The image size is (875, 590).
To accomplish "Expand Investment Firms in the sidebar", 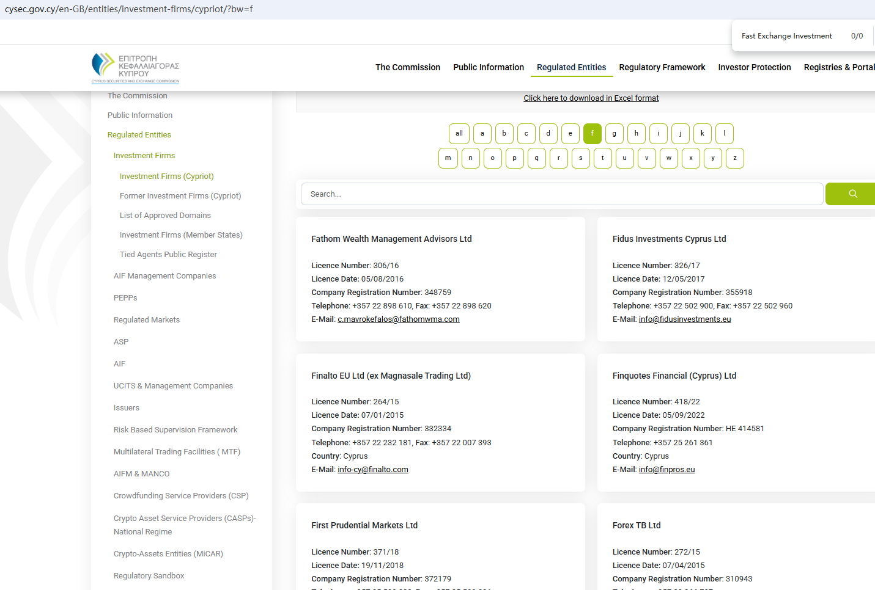I will pos(144,156).
